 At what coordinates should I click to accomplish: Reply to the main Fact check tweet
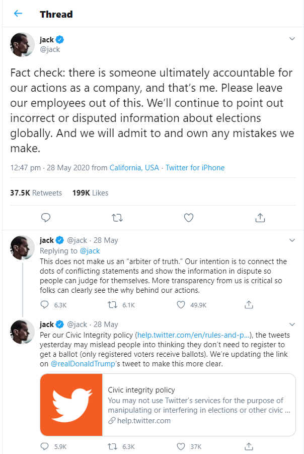[46, 218]
